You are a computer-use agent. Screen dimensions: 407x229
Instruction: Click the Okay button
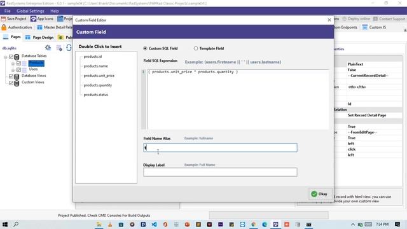pos(321,194)
